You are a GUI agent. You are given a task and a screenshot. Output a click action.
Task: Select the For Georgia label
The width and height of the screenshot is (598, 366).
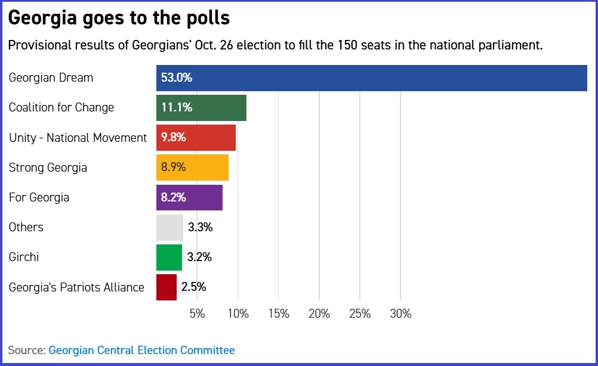(39, 197)
